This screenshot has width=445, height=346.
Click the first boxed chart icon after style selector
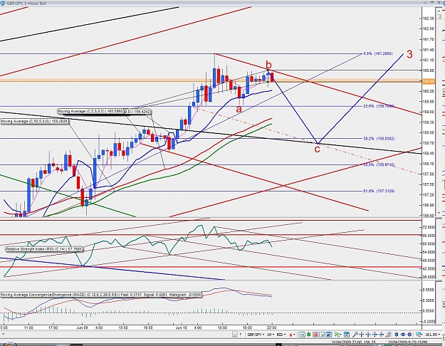(x=303, y=335)
